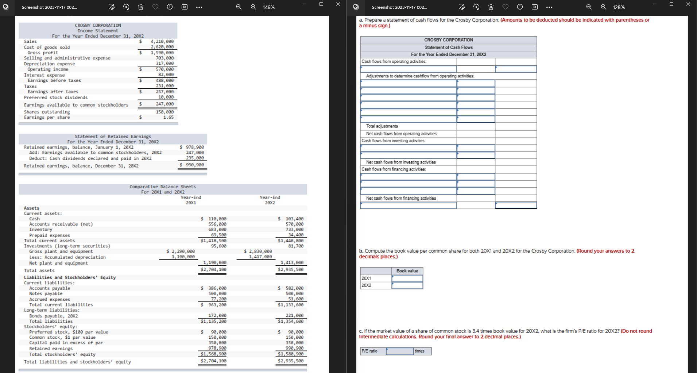Rotate the left screenshot
This screenshot has width=697, height=373.
pos(126,7)
